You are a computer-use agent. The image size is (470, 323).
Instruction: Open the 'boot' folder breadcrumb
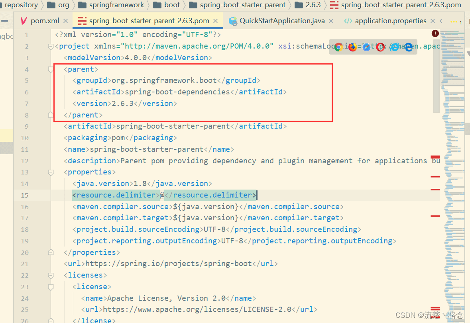(167, 5)
